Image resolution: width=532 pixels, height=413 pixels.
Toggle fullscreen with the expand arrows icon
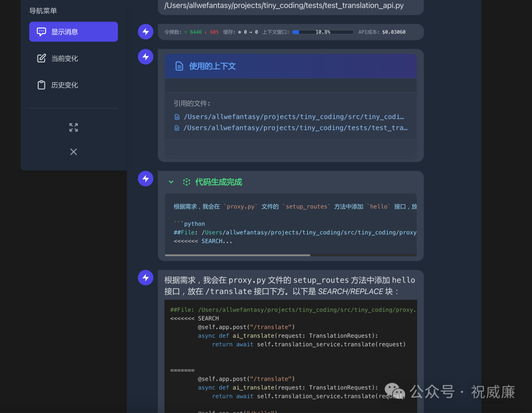click(73, 127)
